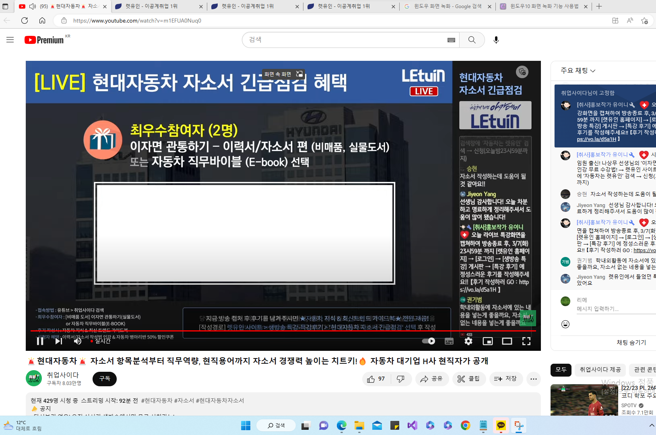Open the miniplayer icon
Image resolution: width=656 pixels, height=435 pixels.
point(487,341)
